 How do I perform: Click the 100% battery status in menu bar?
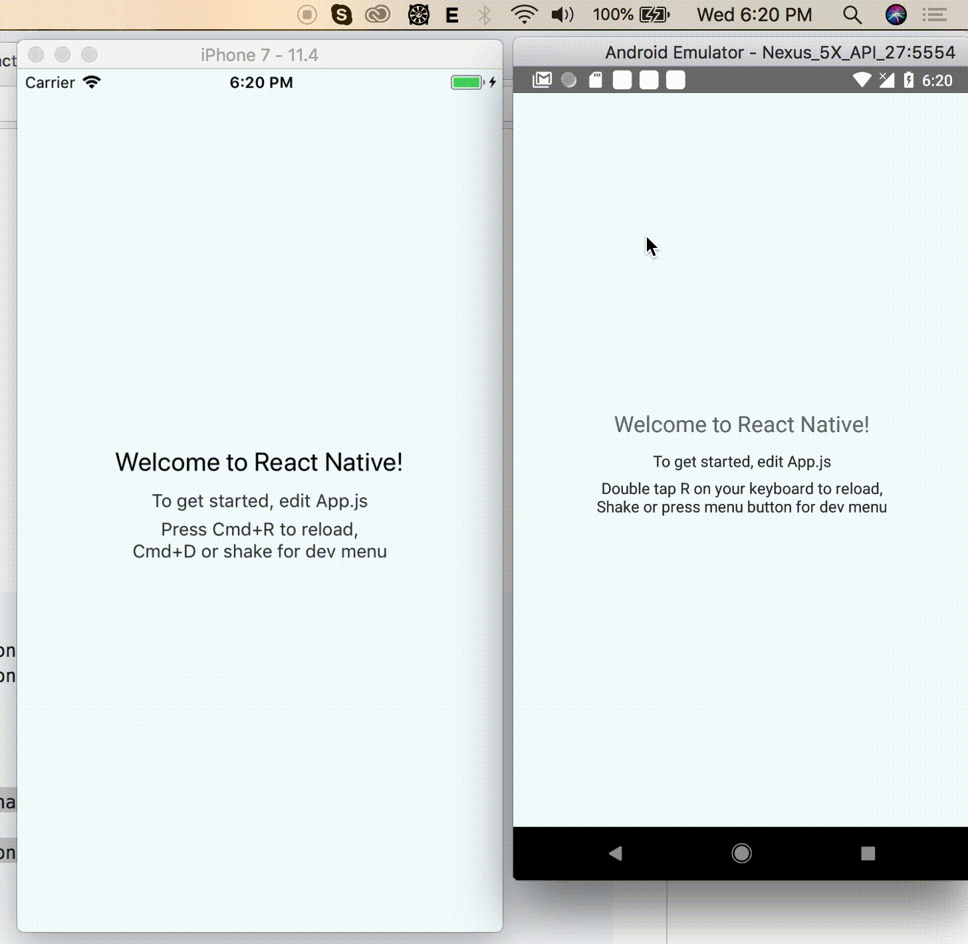(631, 15)
